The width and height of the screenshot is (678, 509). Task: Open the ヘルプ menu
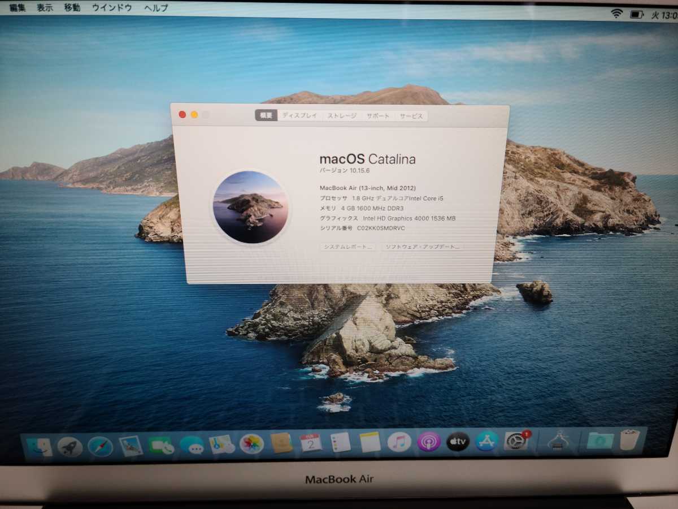point(156,8)
